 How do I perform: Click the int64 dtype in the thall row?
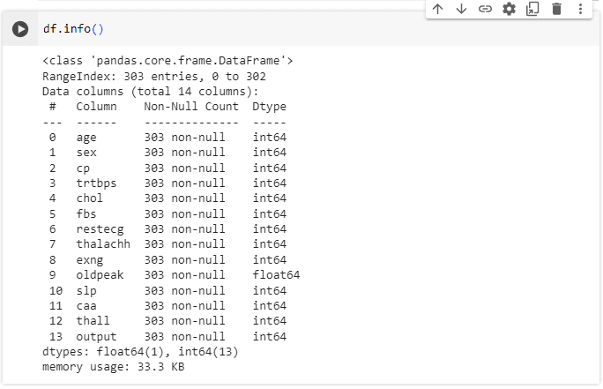269,320
